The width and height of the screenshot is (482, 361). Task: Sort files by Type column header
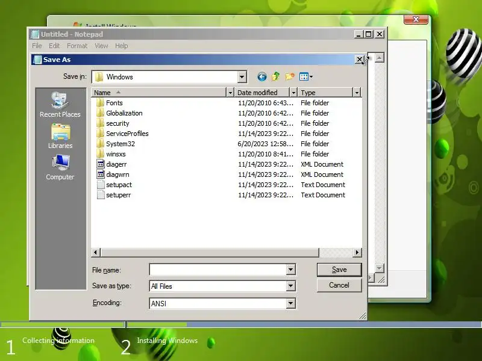[325, 93]
